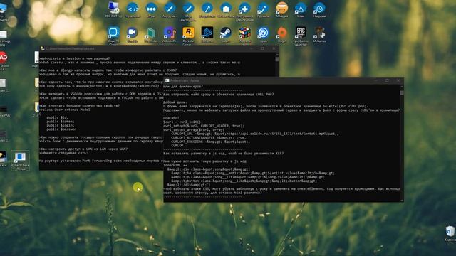Launch the orange Origin shortcut
Screen dimensions: 456x256
pyautogui.click(x=282, y=33)
